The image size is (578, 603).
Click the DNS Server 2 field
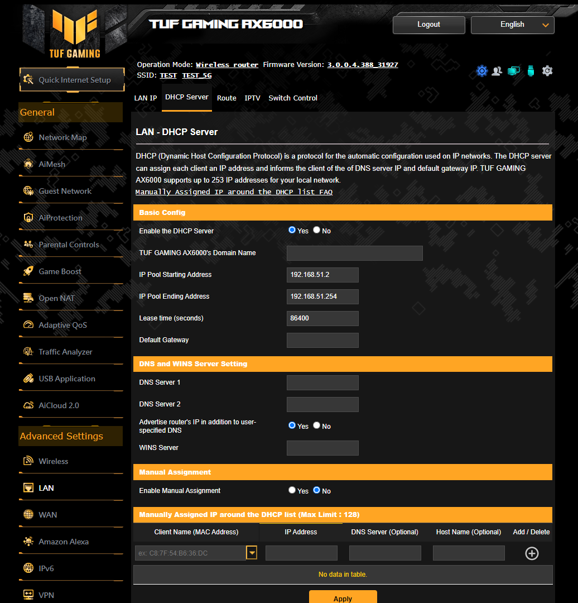(x=322, y=405)
